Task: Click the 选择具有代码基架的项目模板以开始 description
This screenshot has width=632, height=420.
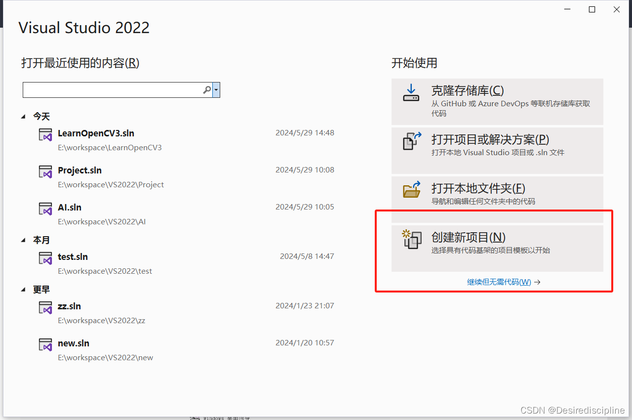Action: [x=490, y=251]
